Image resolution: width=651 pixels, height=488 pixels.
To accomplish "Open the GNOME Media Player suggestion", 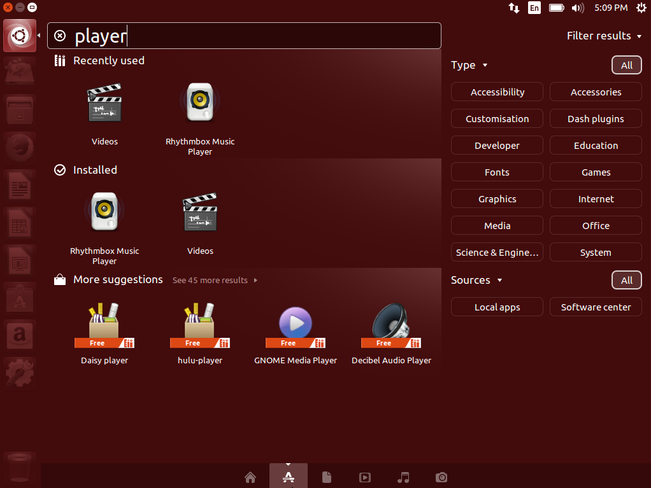I will click(295, 331).
